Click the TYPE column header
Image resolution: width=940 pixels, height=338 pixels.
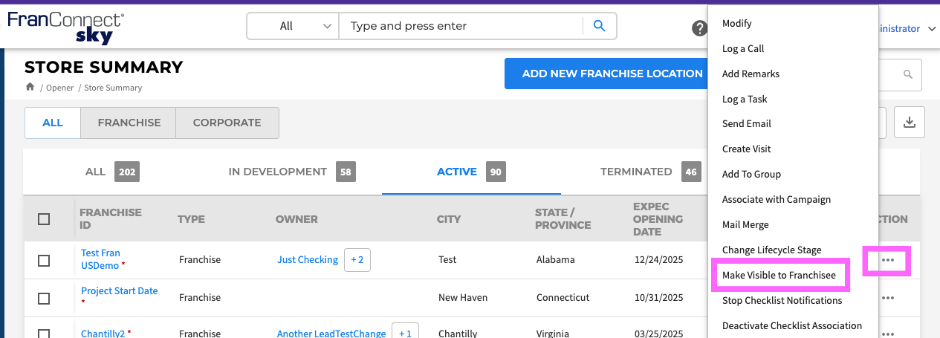191,219
